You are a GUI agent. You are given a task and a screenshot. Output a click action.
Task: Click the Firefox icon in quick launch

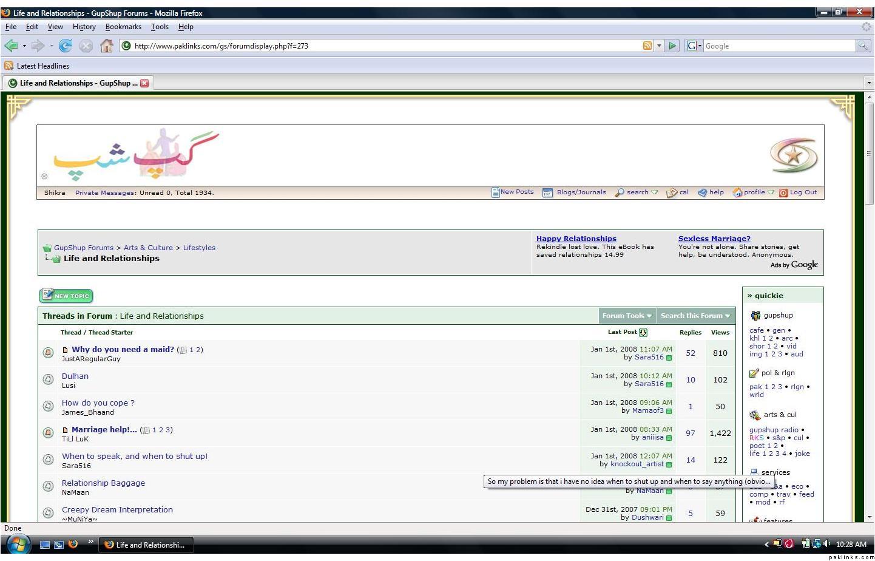(73, 544)
